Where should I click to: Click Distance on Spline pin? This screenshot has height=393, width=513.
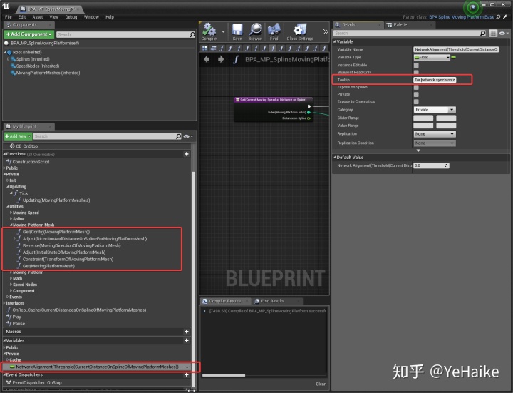click(x=309, y=118)
